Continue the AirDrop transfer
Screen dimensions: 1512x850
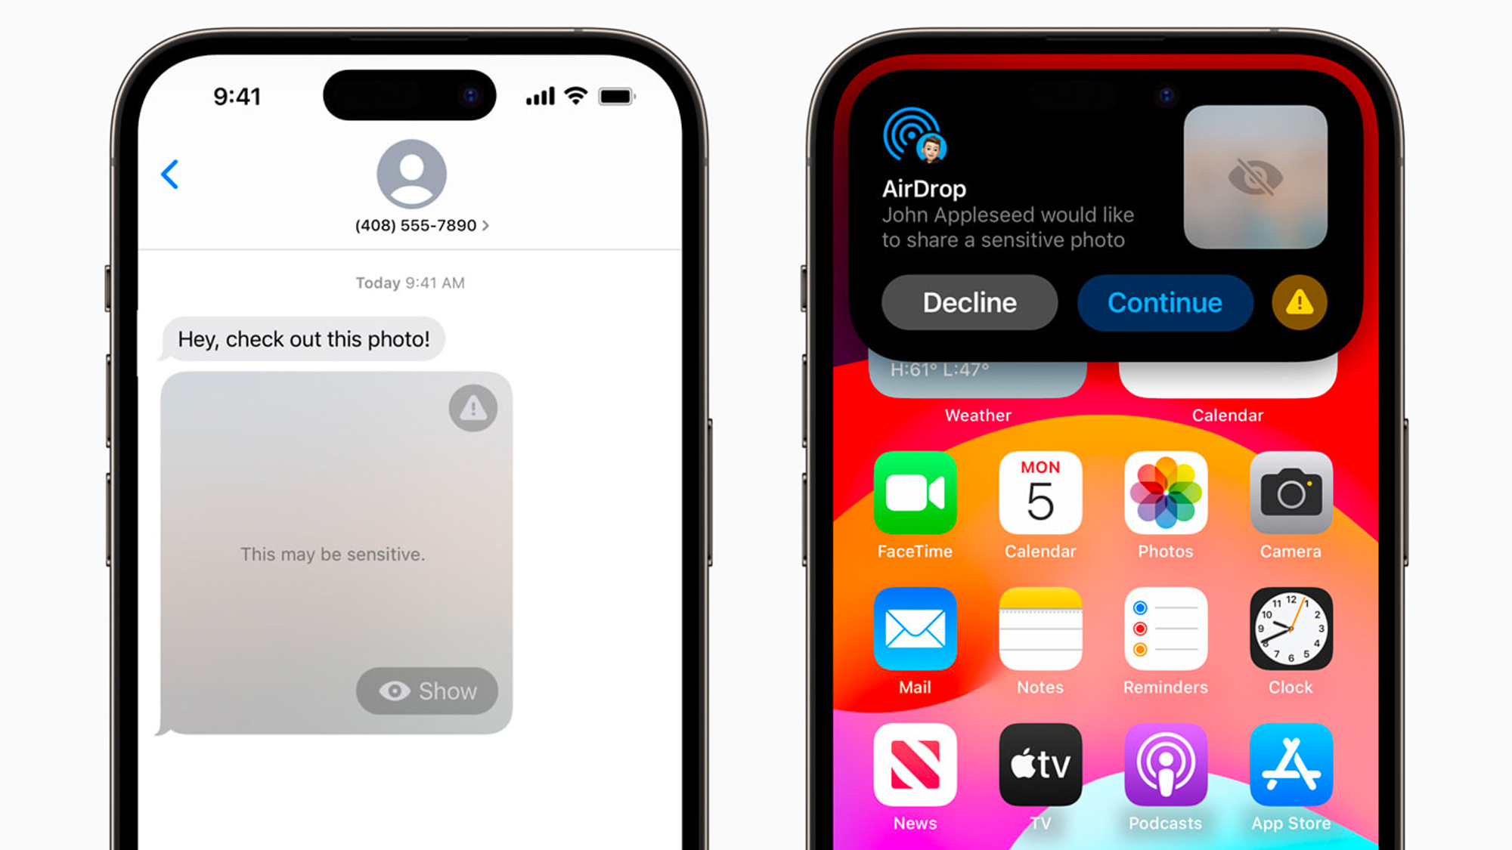(1164, 302)
